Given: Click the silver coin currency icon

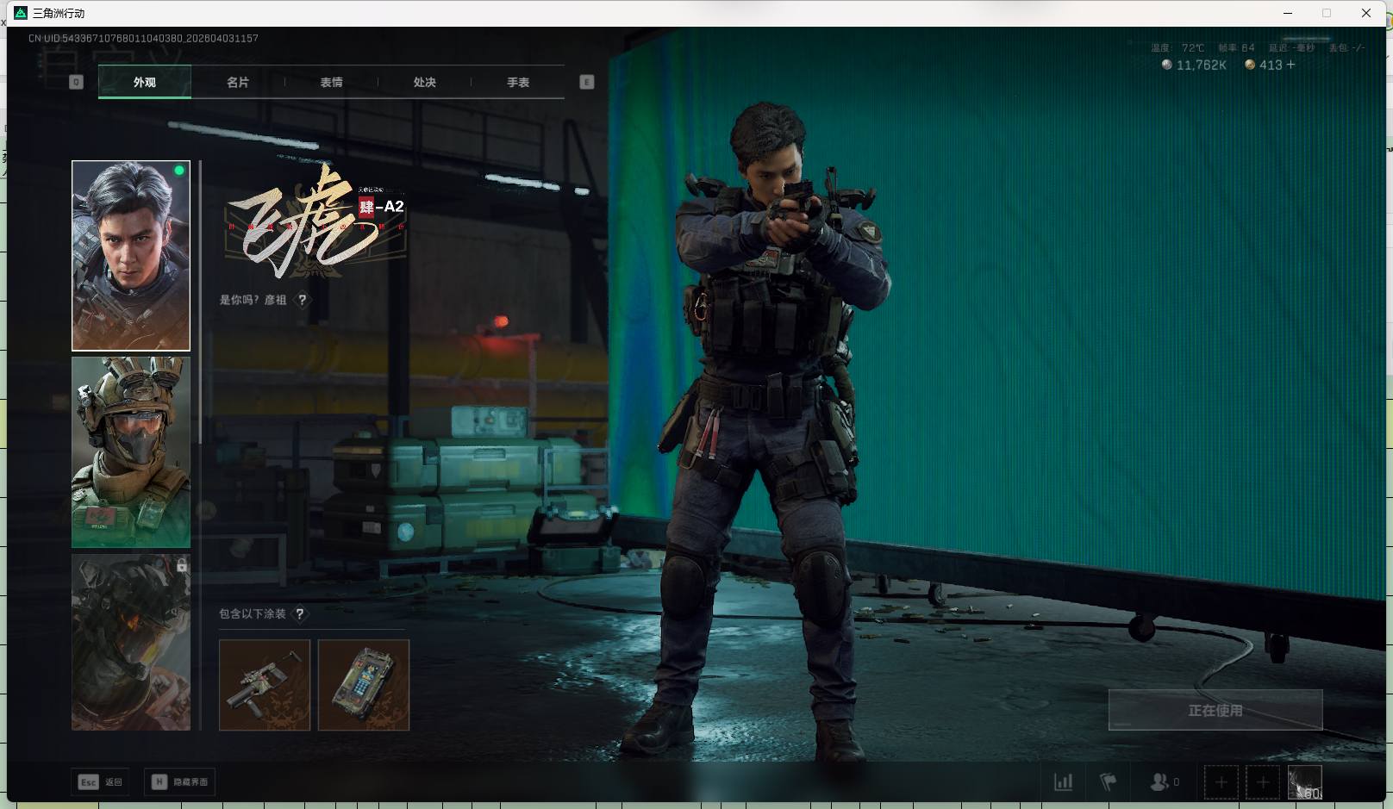Looking at the screenshot, I should pyautogui.click(x=1166, y=65).
